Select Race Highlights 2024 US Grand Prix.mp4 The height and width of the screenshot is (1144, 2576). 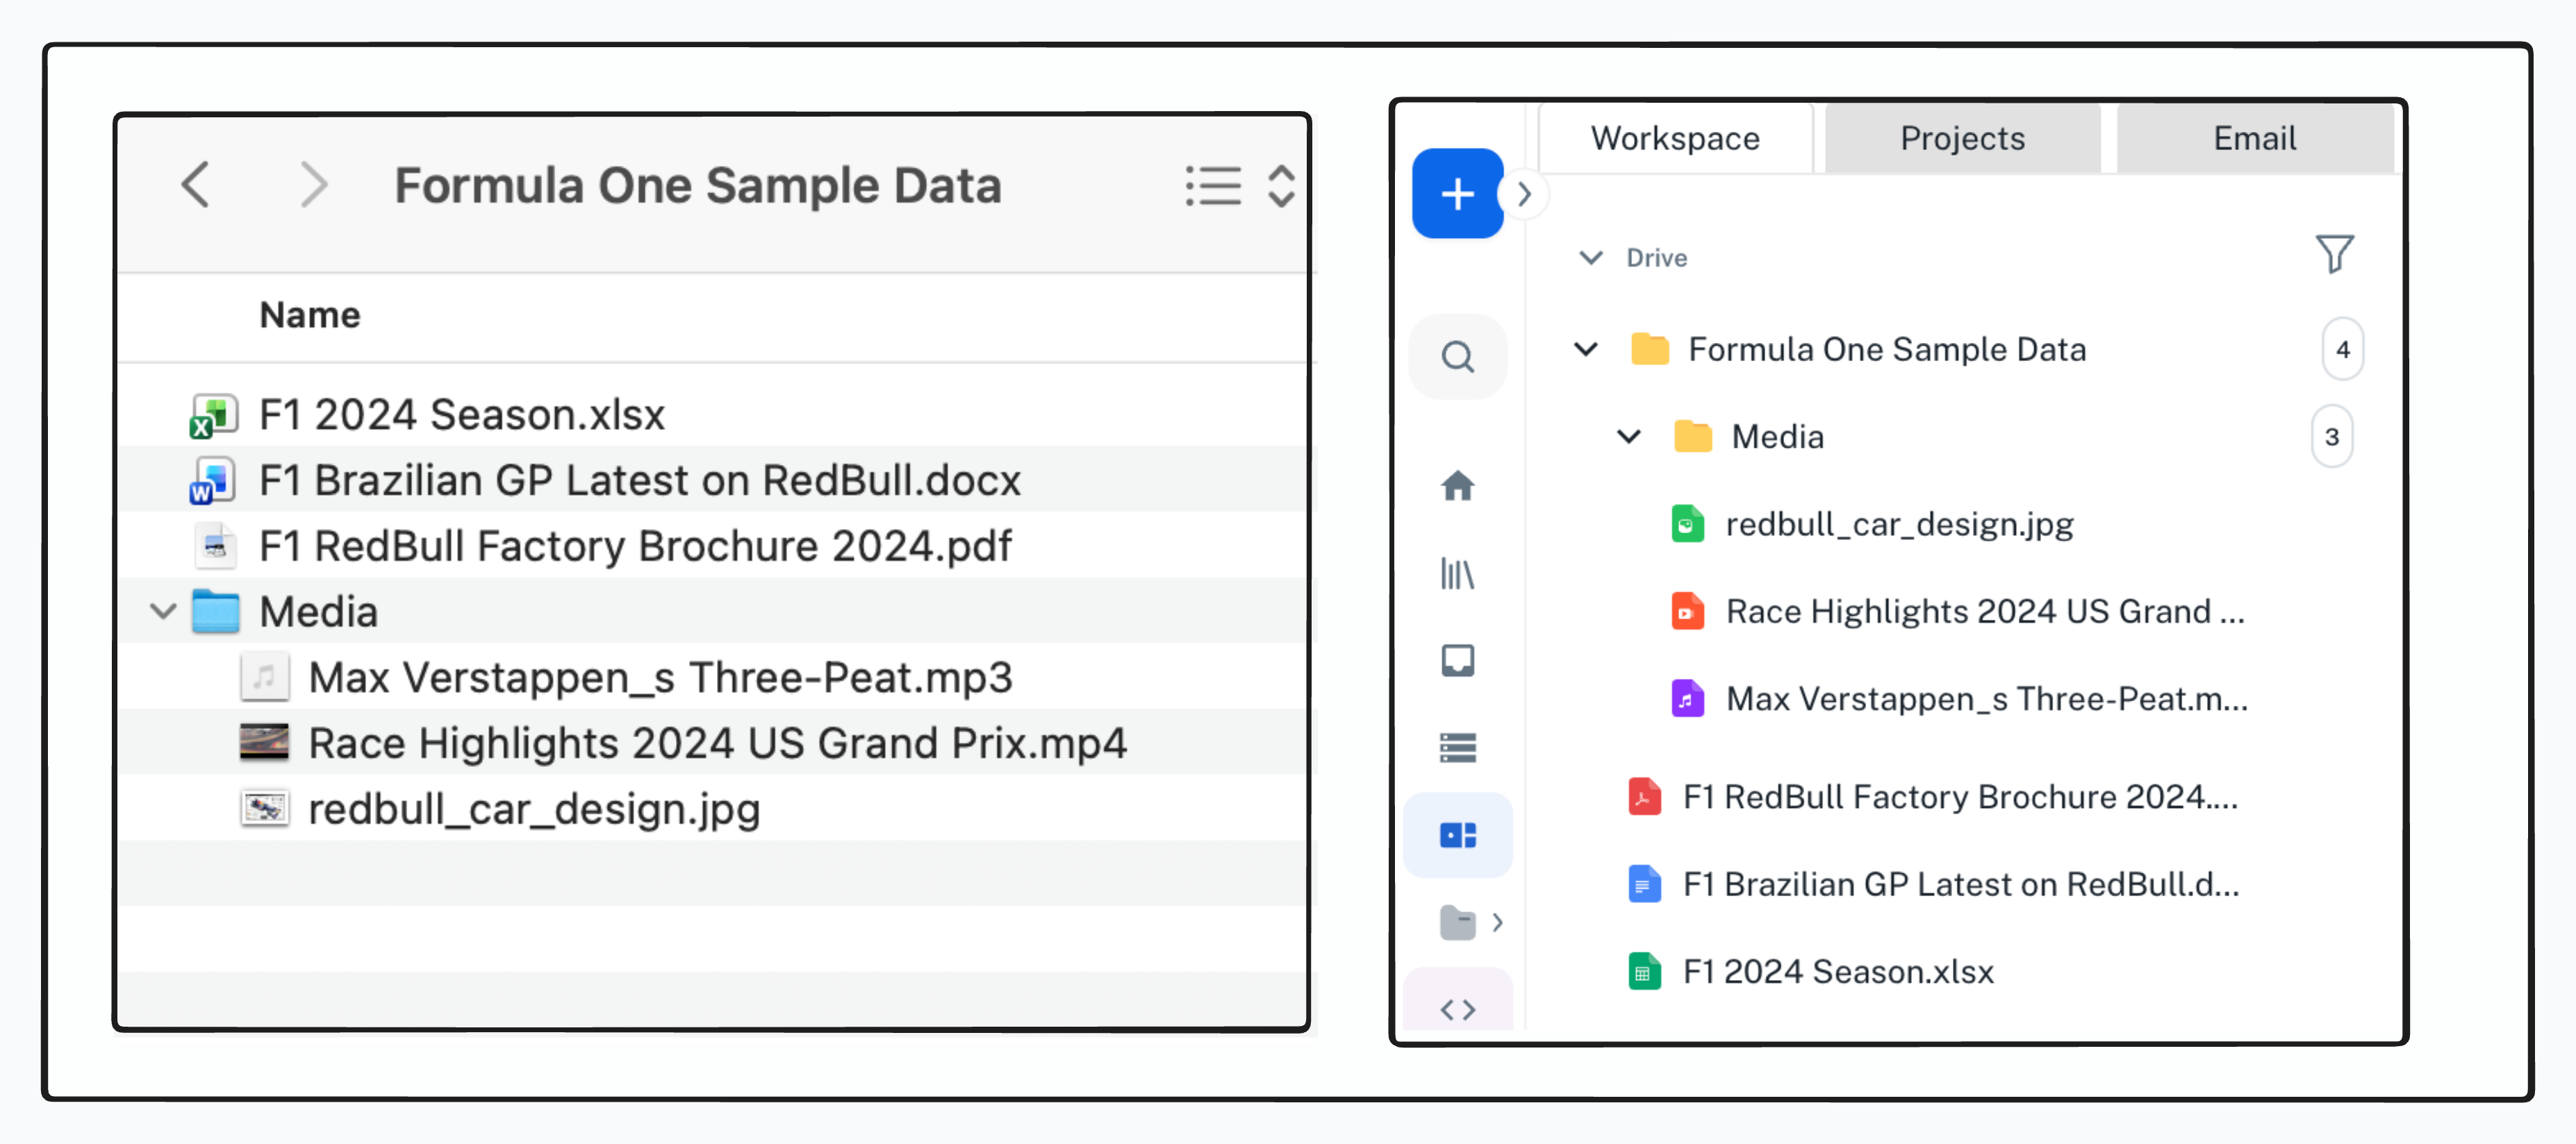716,743
